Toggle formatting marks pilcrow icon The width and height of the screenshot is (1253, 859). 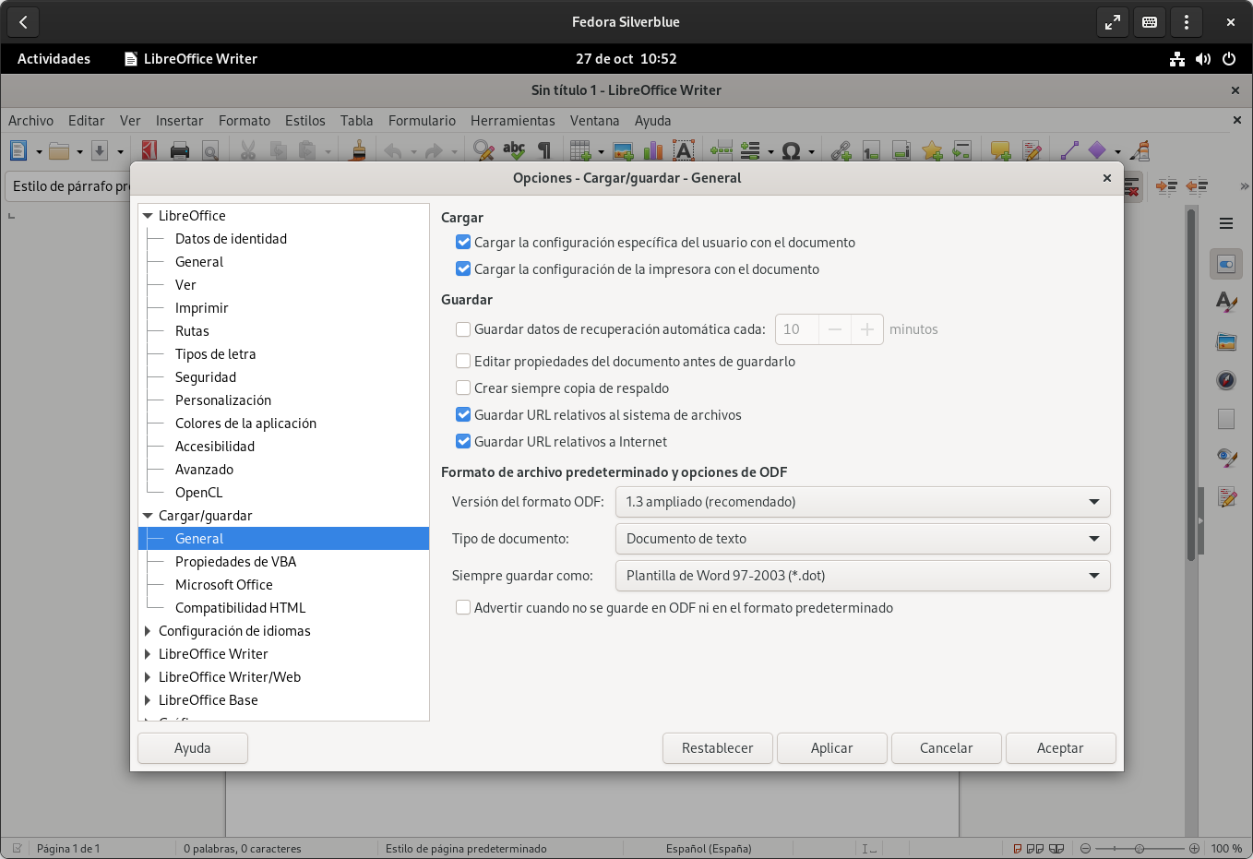pyautogui.click(x=544, y=150)
